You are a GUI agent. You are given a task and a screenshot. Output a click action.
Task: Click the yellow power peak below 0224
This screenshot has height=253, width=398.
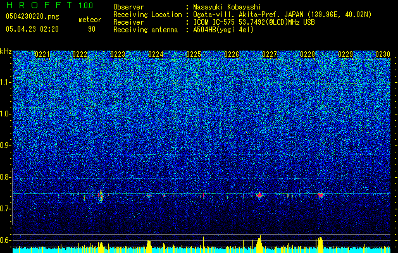pyautogui.click(x=149, y=247)
